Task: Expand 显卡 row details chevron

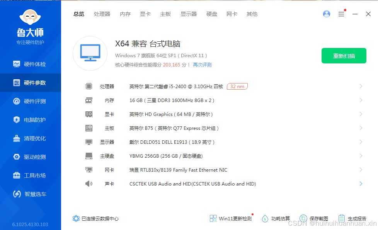Action: 361,114
